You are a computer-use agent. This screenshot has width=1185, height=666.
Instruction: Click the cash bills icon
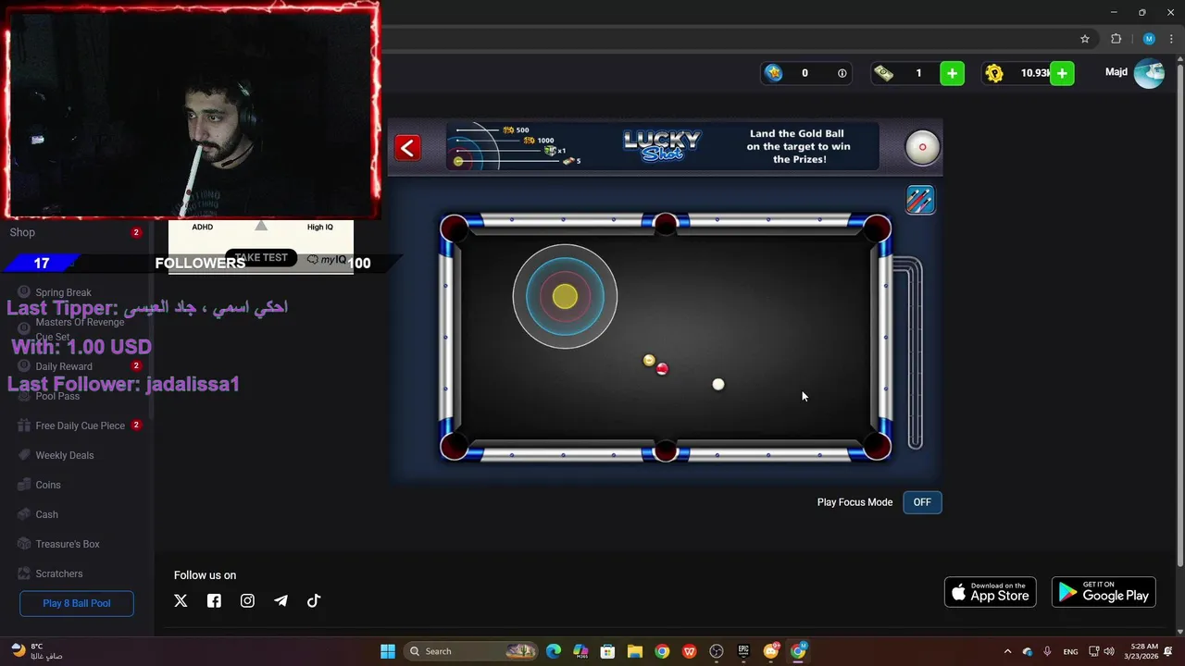[x=884, y=73]
